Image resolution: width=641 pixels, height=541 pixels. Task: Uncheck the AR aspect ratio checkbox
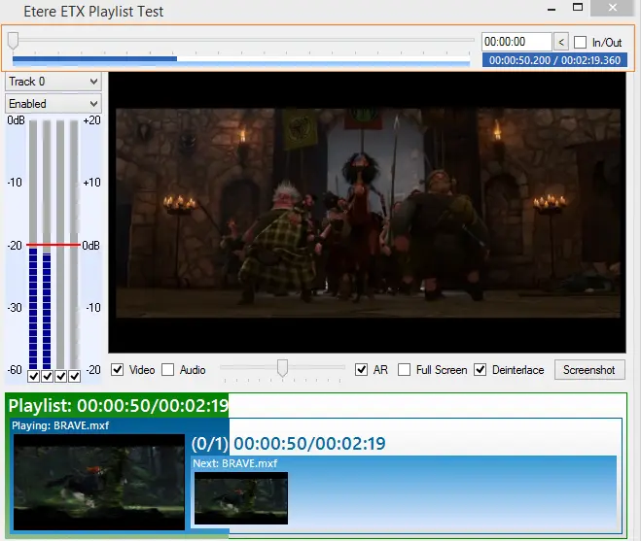362,370
